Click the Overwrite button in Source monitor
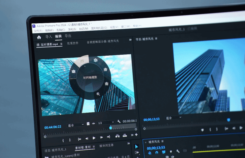The height and width of the screenshot is (158, 245). coord(125,136)
